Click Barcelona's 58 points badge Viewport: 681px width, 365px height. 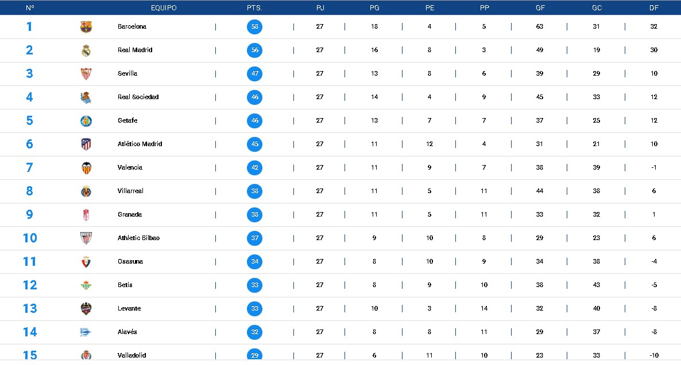[x=255, y=27]
